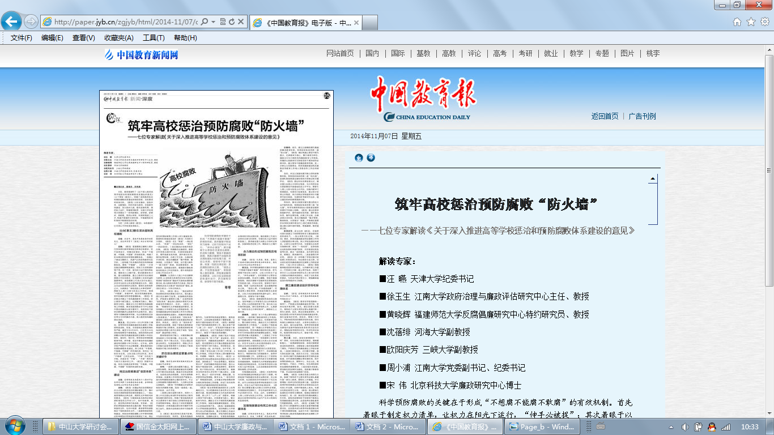This screenshot has width=774, height=435.
Task: Open next page using the blue right arrow
Action: 371,158
